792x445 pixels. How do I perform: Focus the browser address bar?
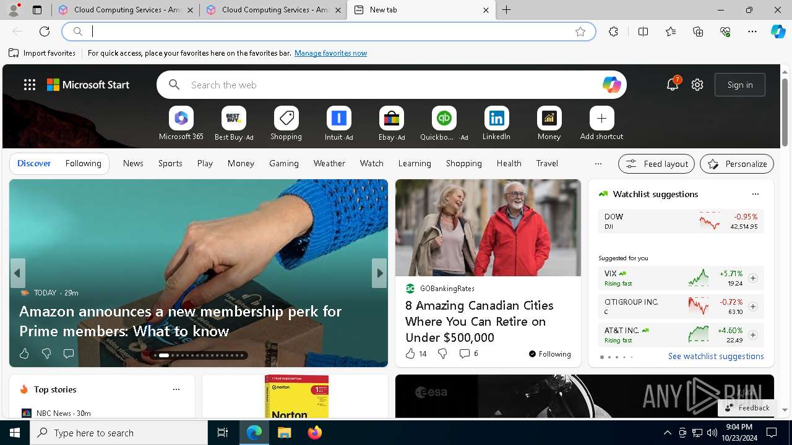329,32
